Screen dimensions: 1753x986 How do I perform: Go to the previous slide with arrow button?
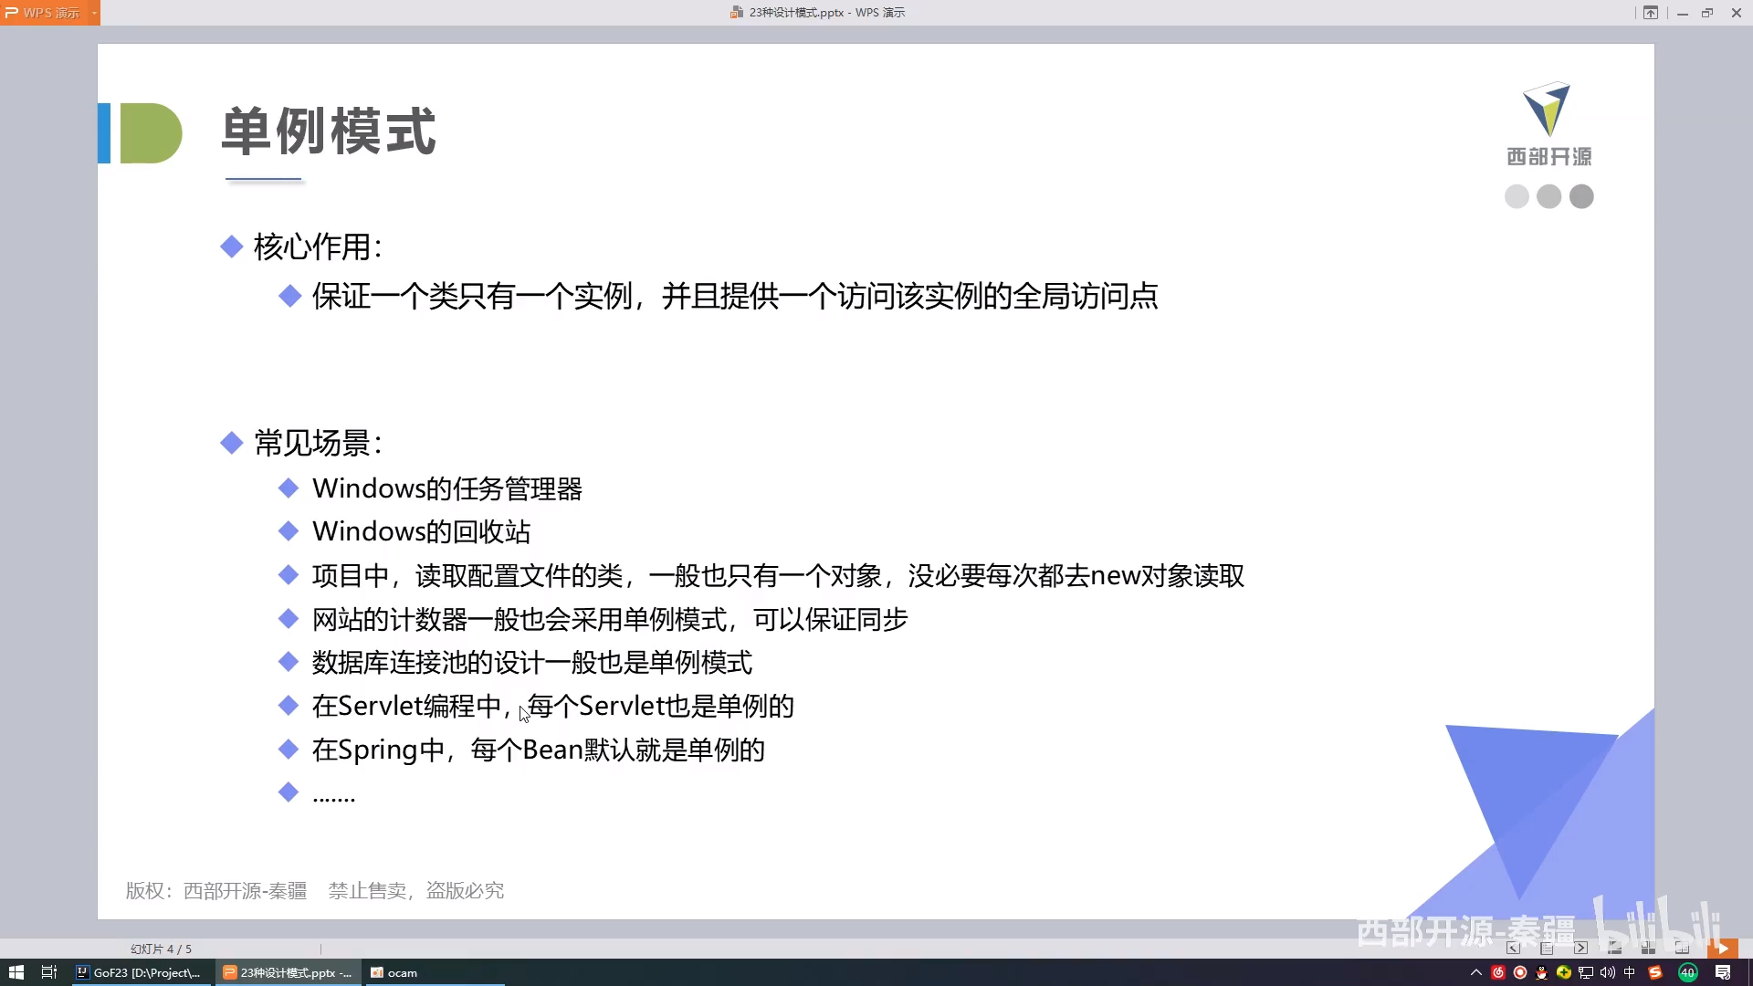1514,949
